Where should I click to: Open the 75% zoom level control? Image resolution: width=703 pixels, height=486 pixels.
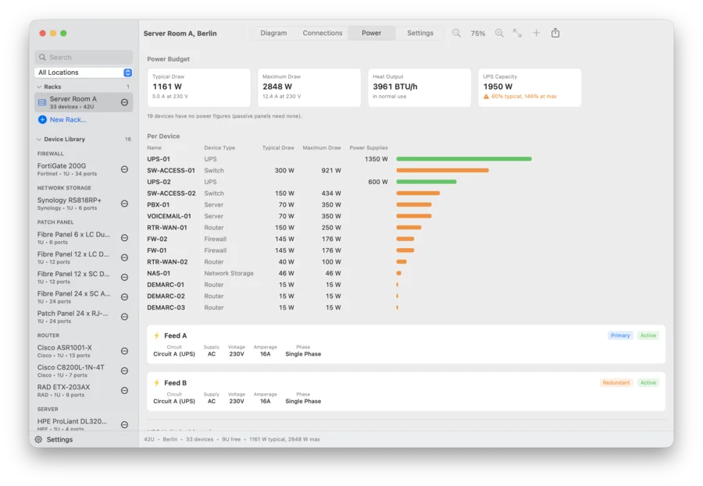pyautogui.click(x=477, y=34)
